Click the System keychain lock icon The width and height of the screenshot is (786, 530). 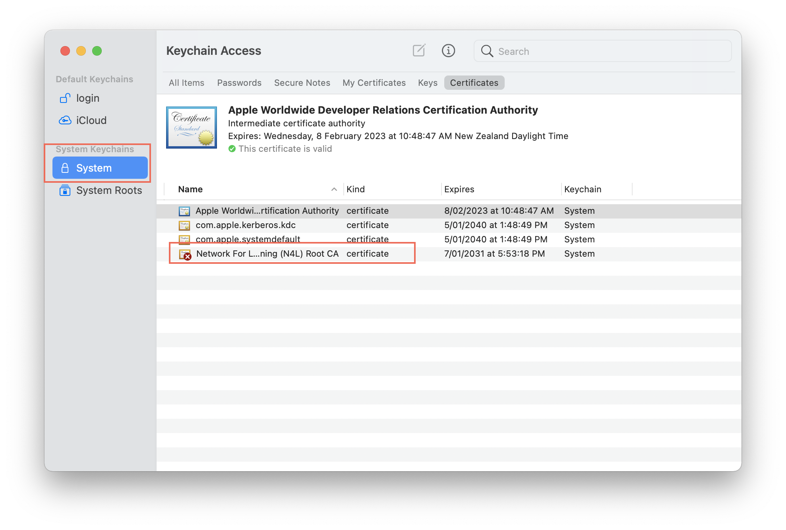65,168
